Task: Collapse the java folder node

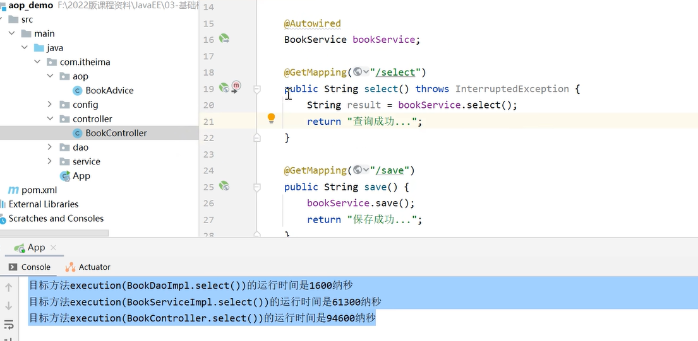Action: (25, 48)
